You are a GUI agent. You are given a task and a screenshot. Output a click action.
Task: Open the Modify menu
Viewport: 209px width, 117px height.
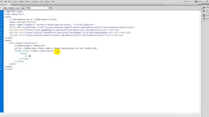[21, 2]
